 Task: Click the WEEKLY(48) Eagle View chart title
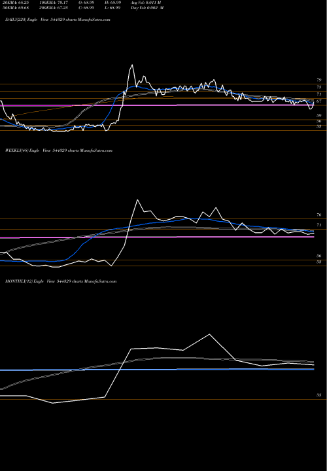[x=59, y=150]
